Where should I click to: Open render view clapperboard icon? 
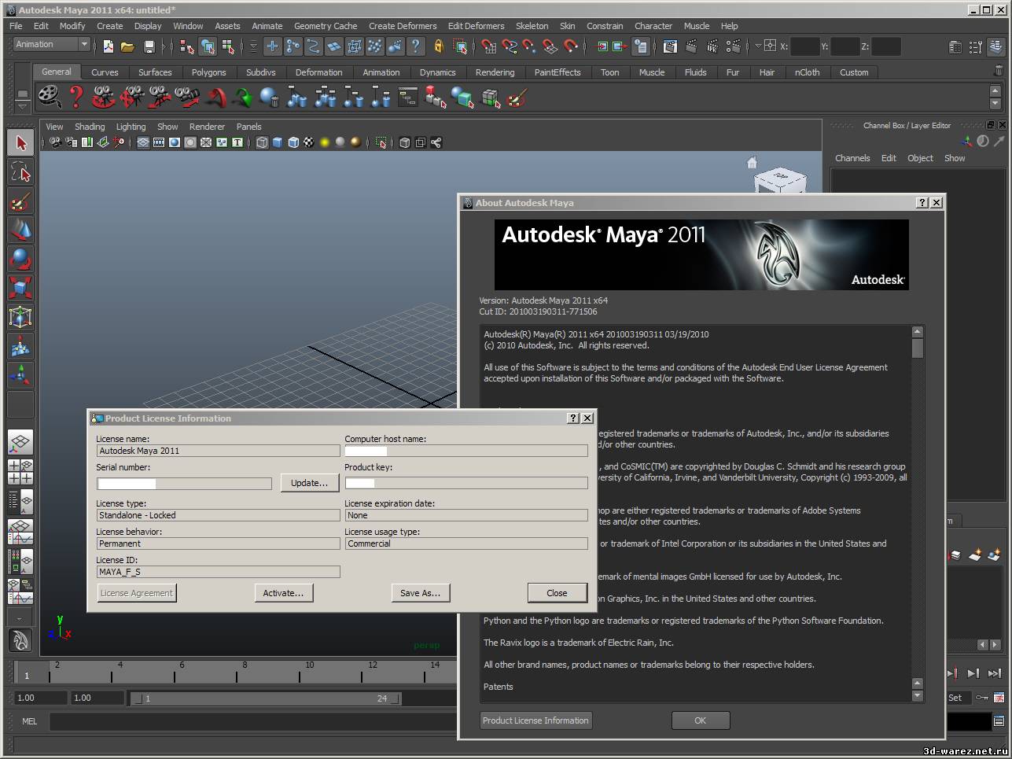click(670, 46)
